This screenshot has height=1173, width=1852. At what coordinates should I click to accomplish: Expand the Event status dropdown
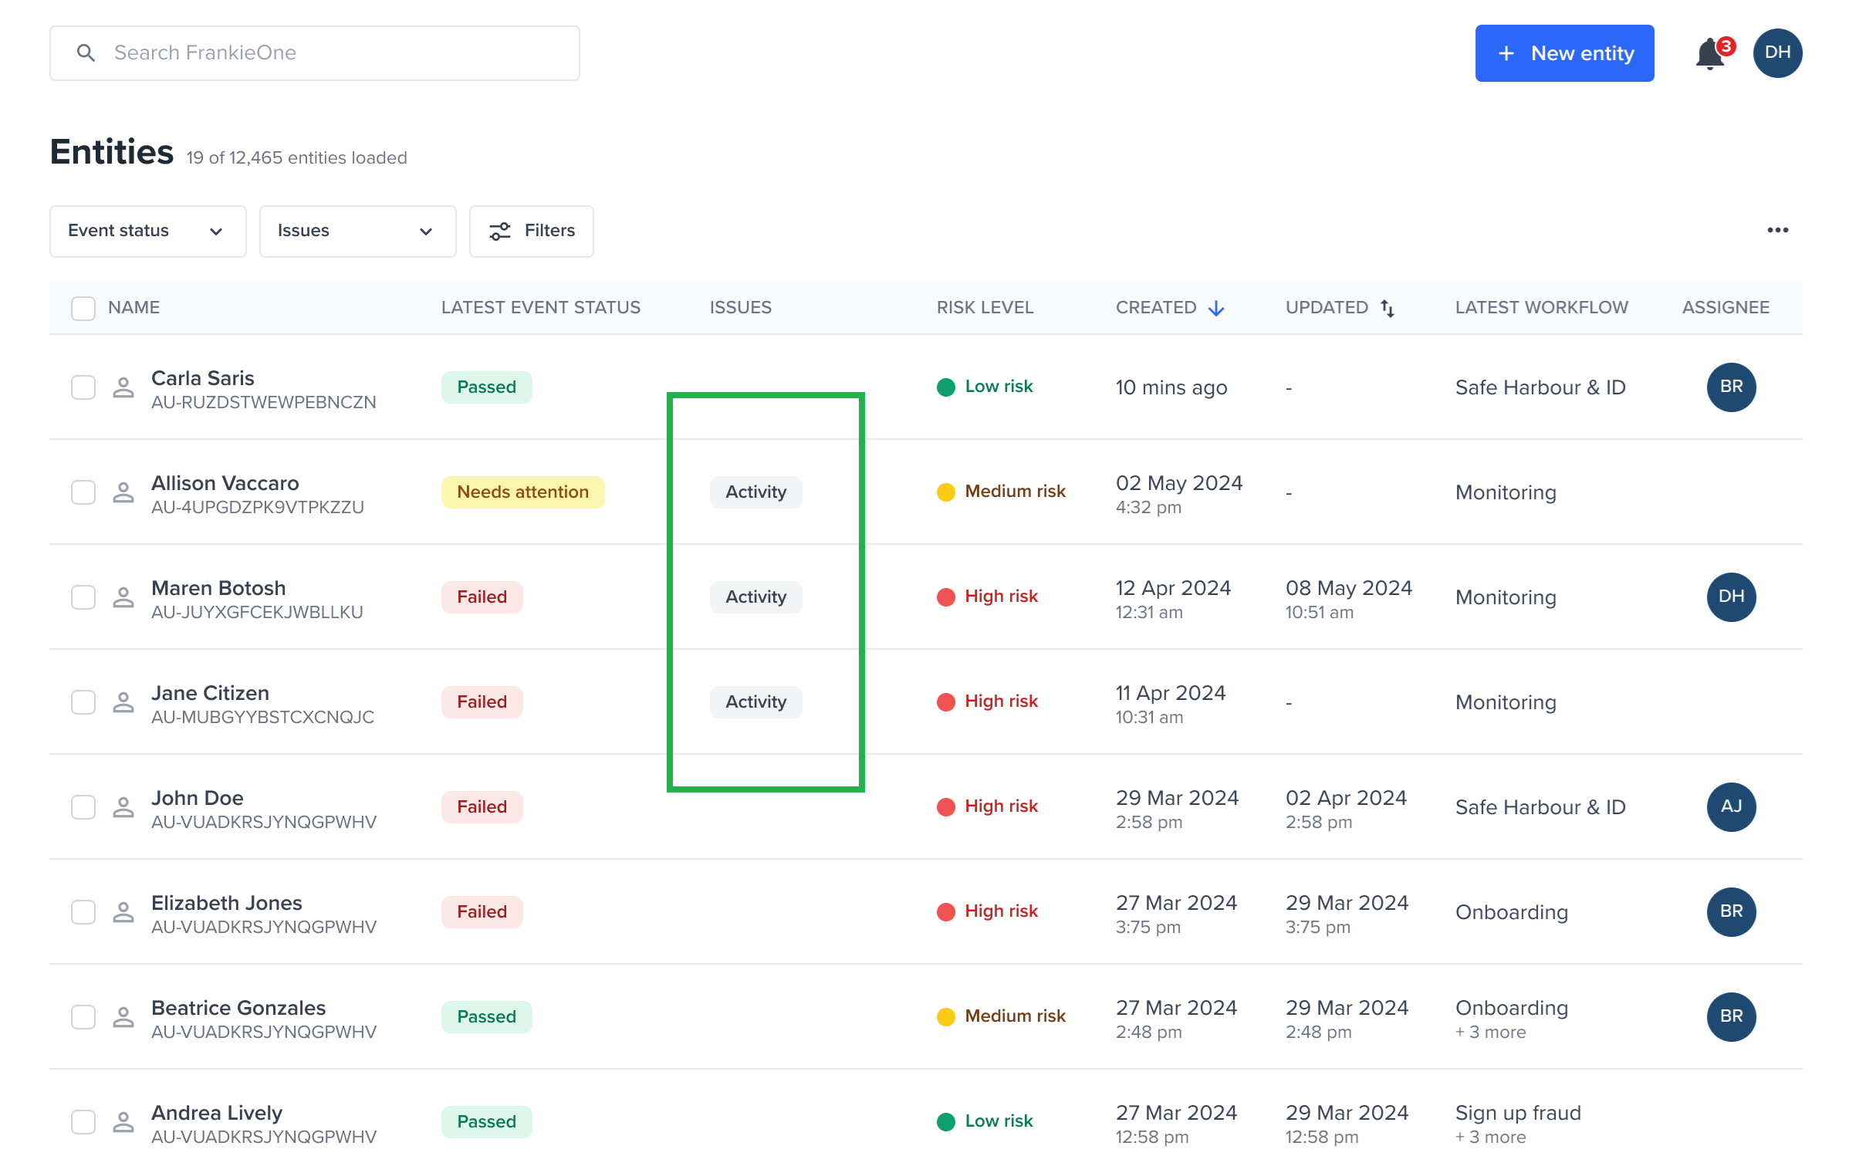pyautogui.click(x=147, y=231)
